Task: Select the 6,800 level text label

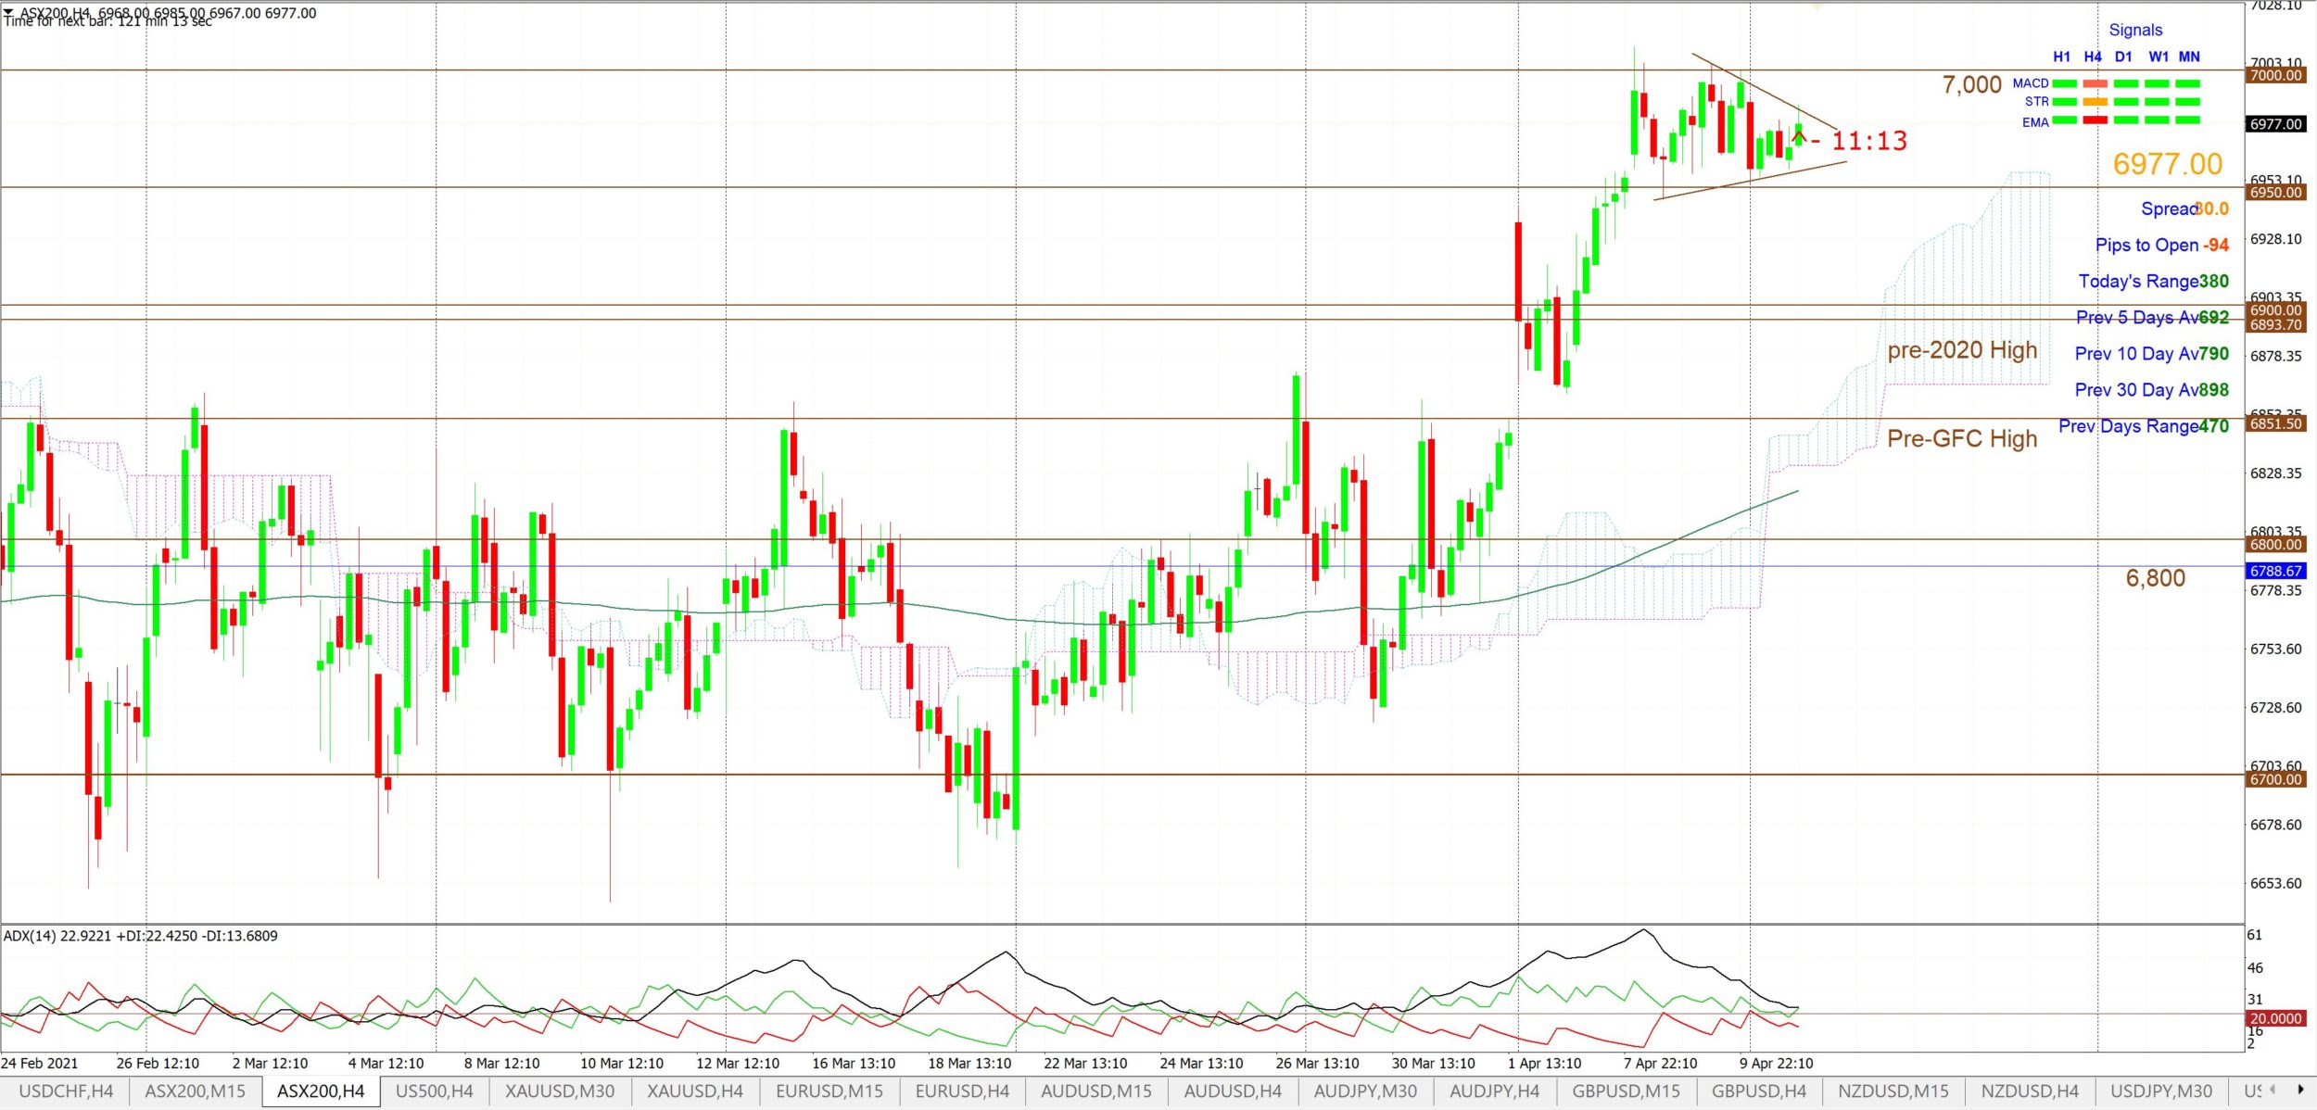Action: pyautogui.click(x=2155, y=578)
